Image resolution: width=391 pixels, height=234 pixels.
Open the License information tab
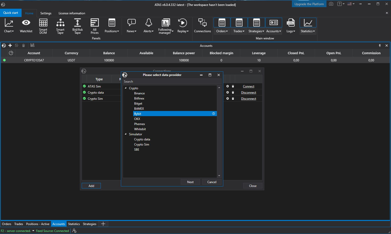click(x=72, y=13)
